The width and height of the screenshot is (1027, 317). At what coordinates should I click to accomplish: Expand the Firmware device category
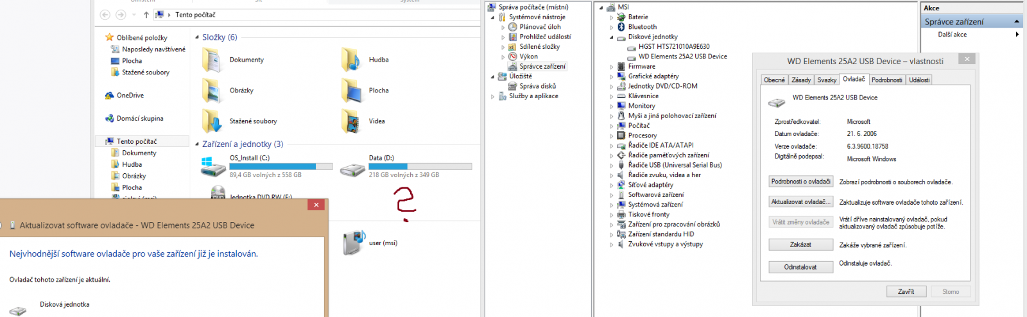(x=612, y=67)
